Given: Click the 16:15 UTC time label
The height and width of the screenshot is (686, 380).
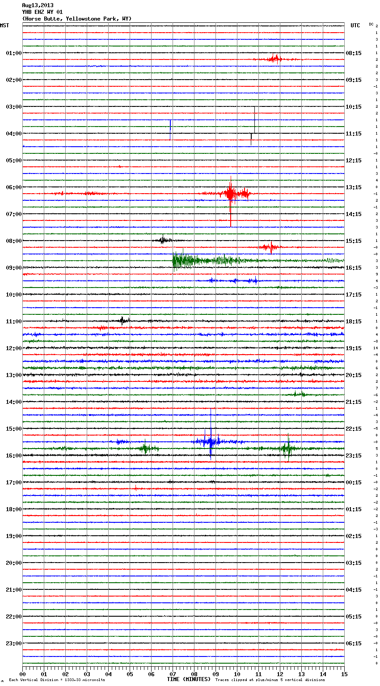Looking at the screenshot, I should coord(354,268).
